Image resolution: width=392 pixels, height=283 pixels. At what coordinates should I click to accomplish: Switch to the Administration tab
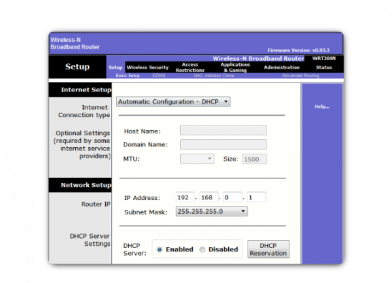pyautogui.click(x=282, y=67)
